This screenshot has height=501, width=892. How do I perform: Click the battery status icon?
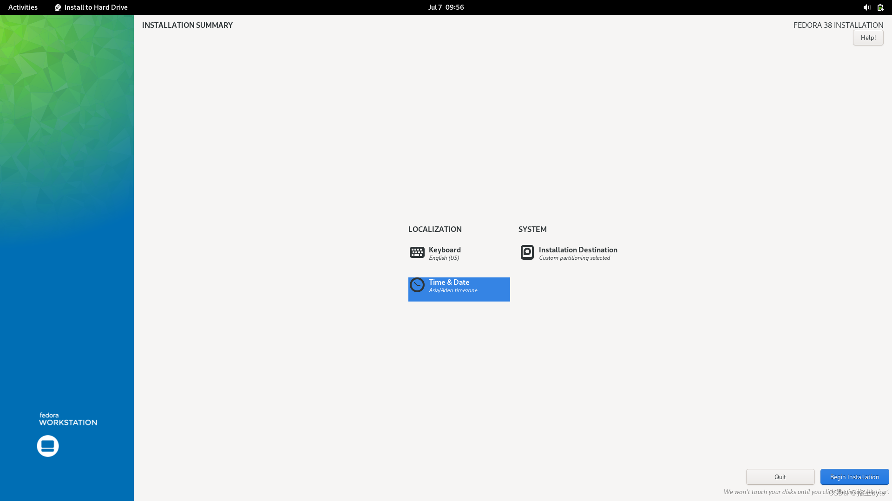coord(880,7)
